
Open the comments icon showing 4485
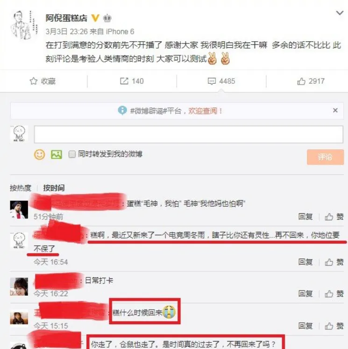pos(212,81)
